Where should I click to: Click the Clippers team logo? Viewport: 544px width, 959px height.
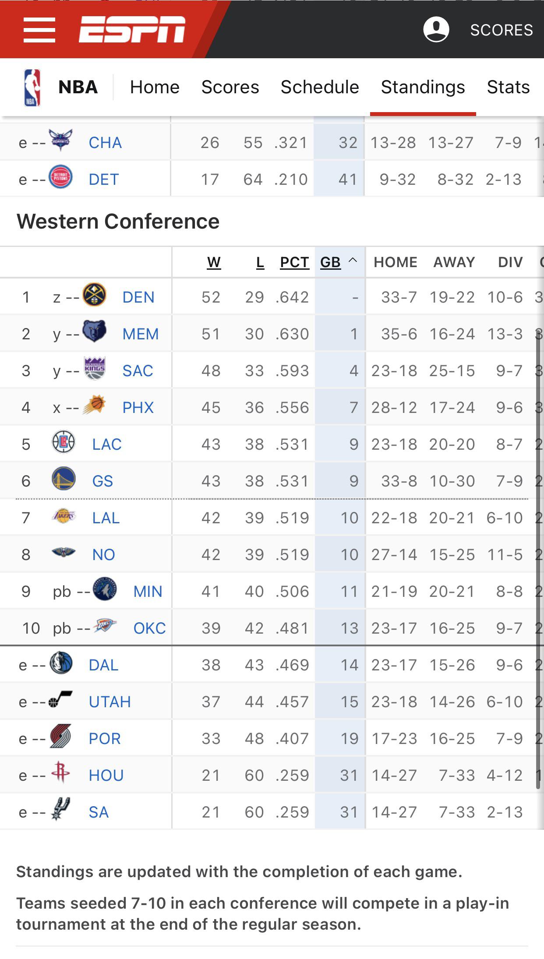pyautogui.click(x=64, y=442)
